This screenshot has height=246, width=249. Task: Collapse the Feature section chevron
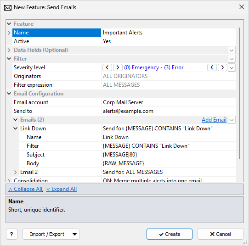click(9, 24)
